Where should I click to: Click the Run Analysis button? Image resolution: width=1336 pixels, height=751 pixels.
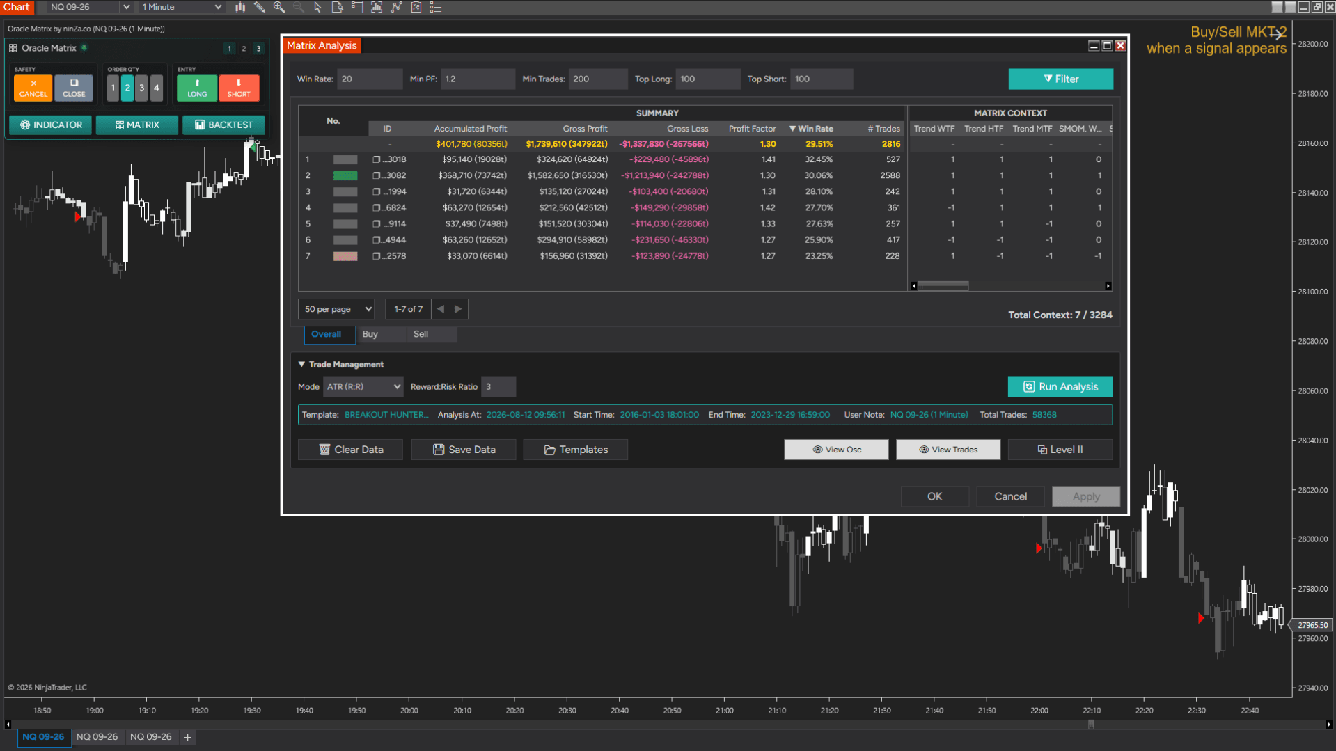point(1060,386)
